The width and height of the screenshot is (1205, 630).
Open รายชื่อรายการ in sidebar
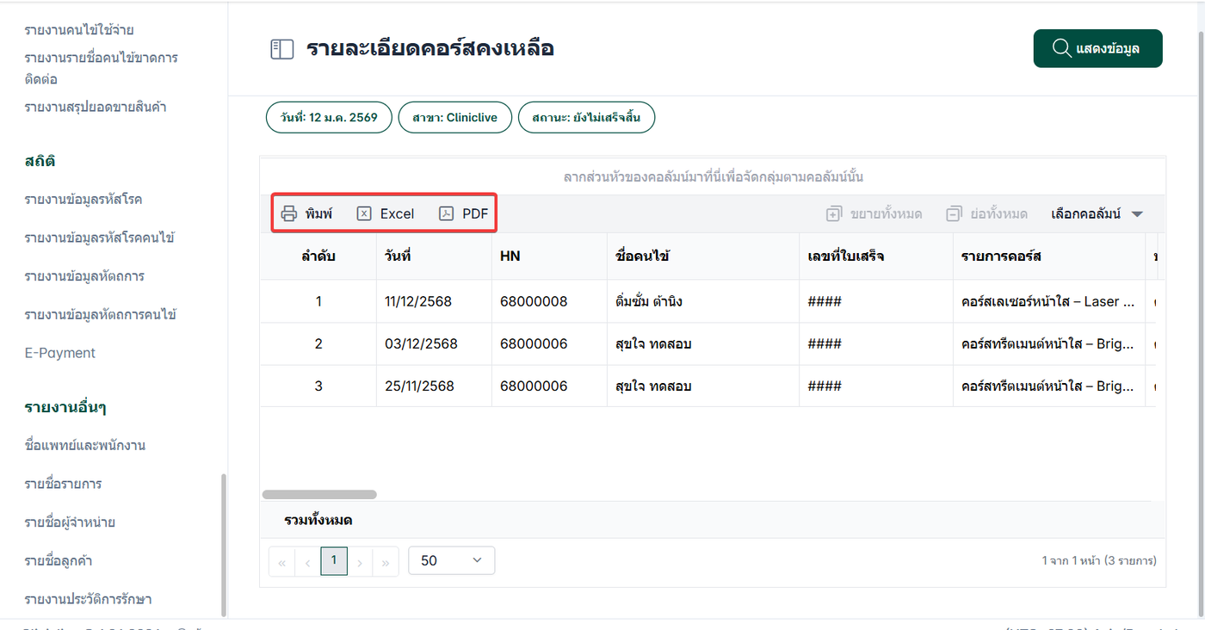pos(64,484)
